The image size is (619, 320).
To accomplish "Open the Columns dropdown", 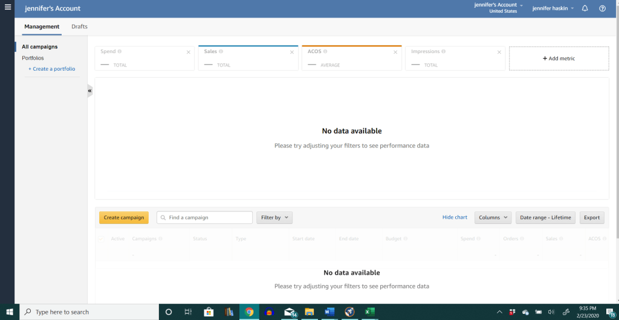I will pos(493,217).
